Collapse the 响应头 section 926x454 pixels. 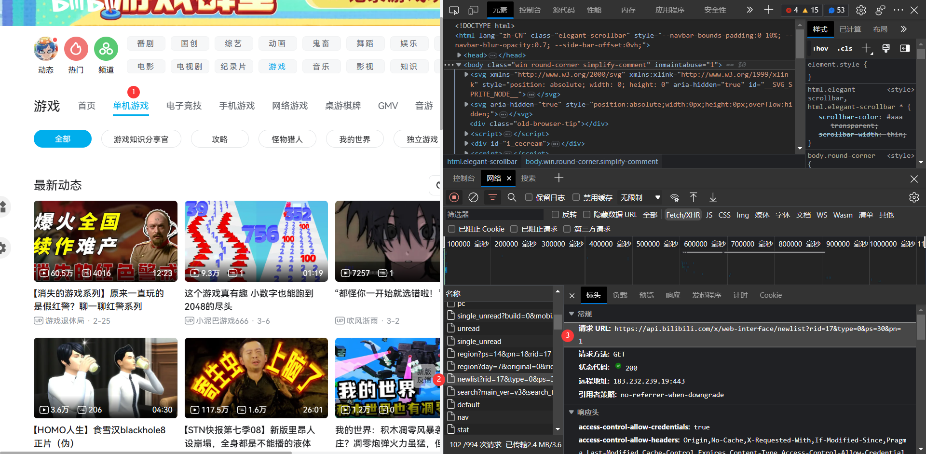click(x=572, y=412)
